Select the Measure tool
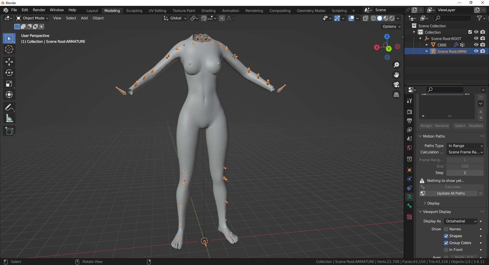 click(x=9, y=118)
